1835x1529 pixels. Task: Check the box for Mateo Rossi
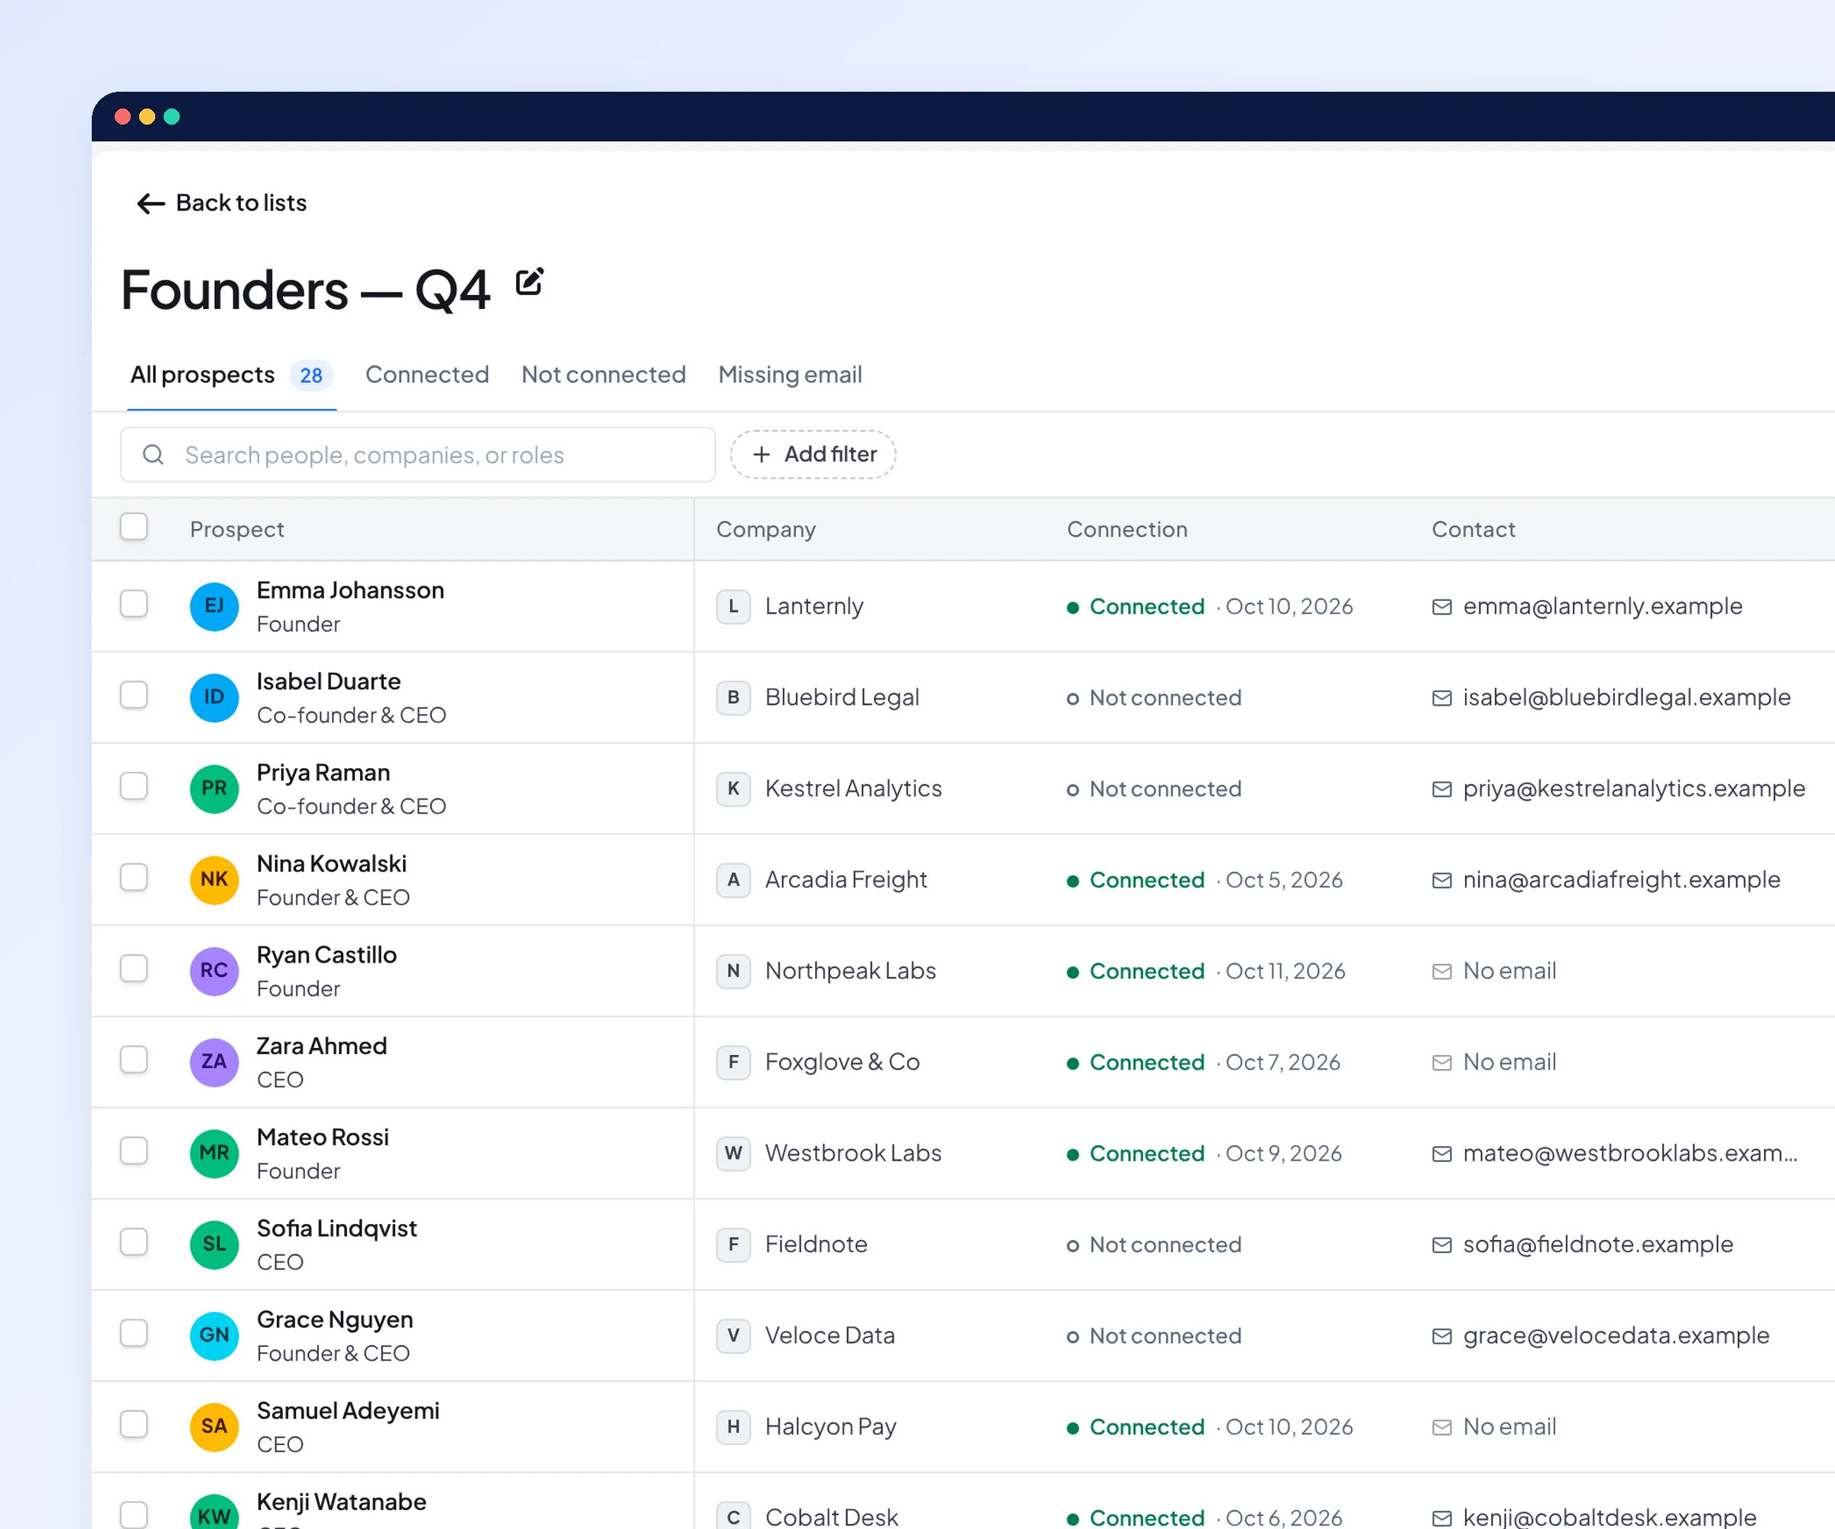point(134,1151)
